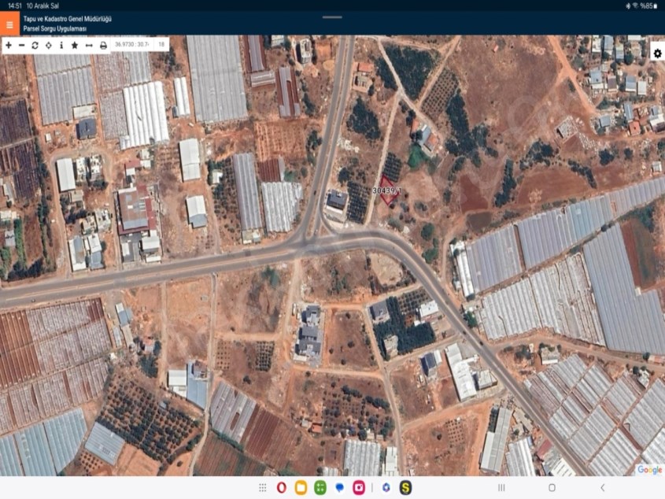The width and height of the screenshot is (665, 499).
Task: Launch Opera browser from the taskbar
Action: [282, 488]
